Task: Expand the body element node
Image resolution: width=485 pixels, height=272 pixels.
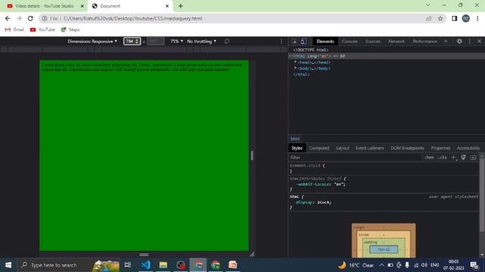Action: click(296, 68)
